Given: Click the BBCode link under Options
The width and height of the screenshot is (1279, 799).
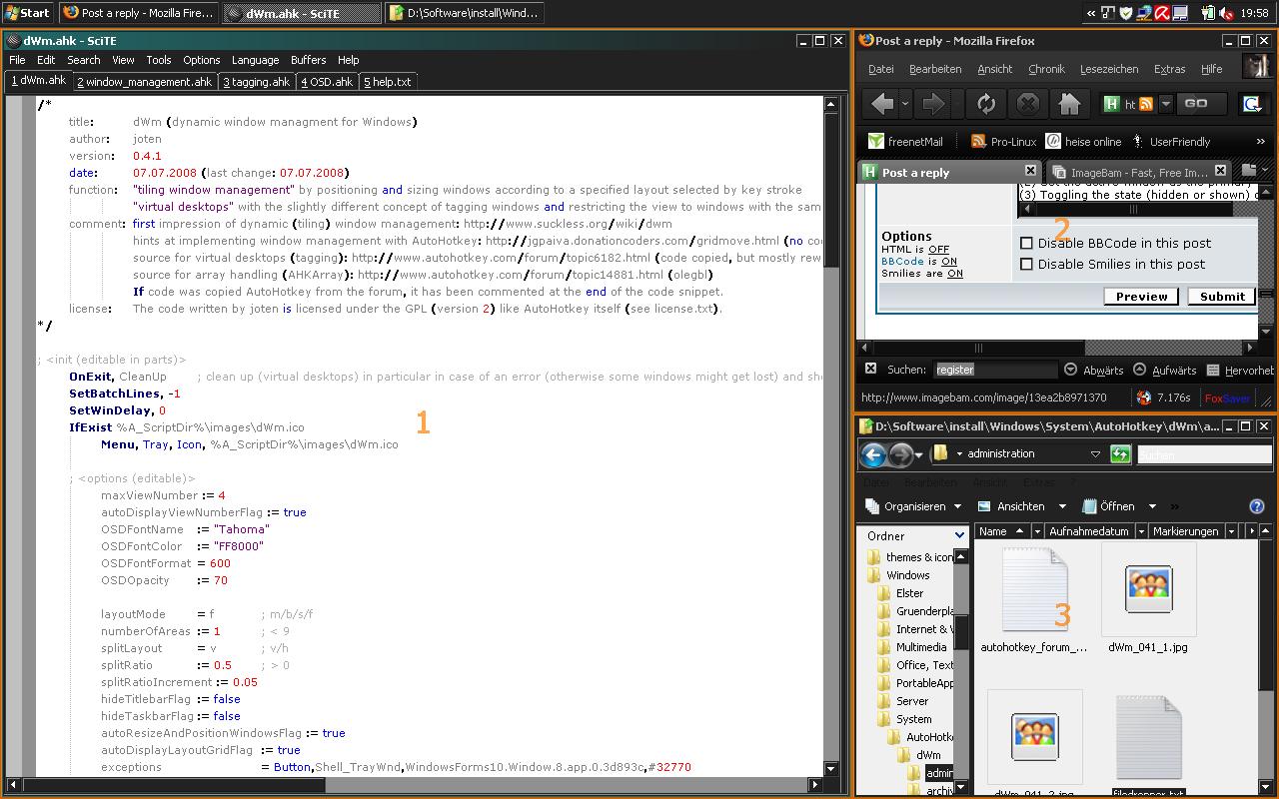Looking at the screenshot, I should click(902, 262).
